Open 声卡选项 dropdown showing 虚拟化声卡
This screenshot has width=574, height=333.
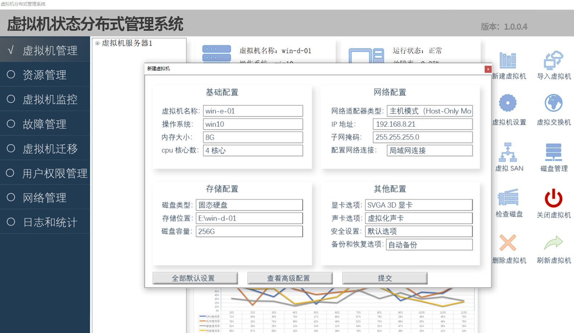419,218
